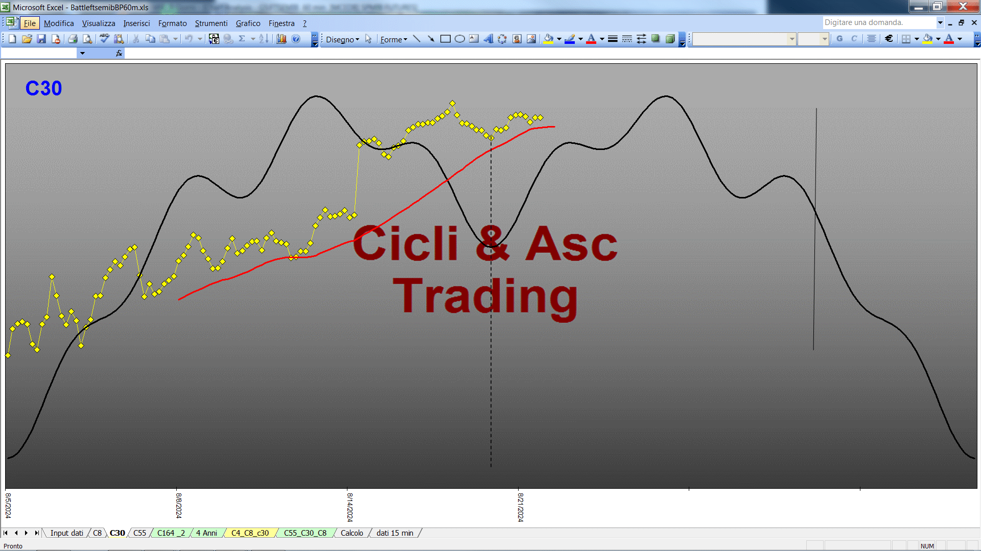981x551 pixels.
Task: Expand the Paste options arrow
Action: click(x=175, y=39)
